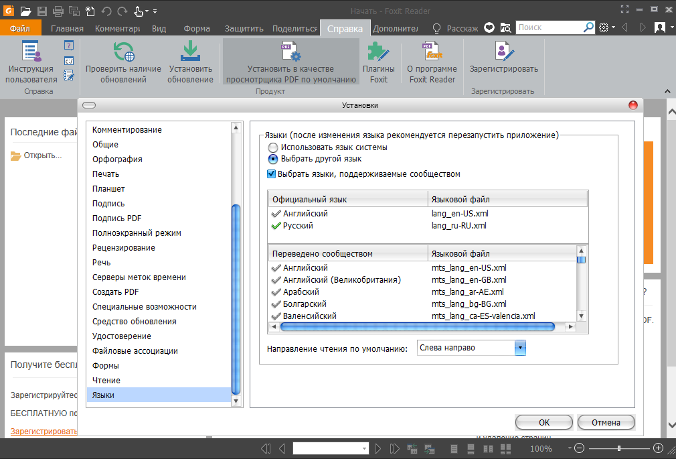Click the categories list vertical scrollbar thumb
676x459 pixels.
pos(236,300)
